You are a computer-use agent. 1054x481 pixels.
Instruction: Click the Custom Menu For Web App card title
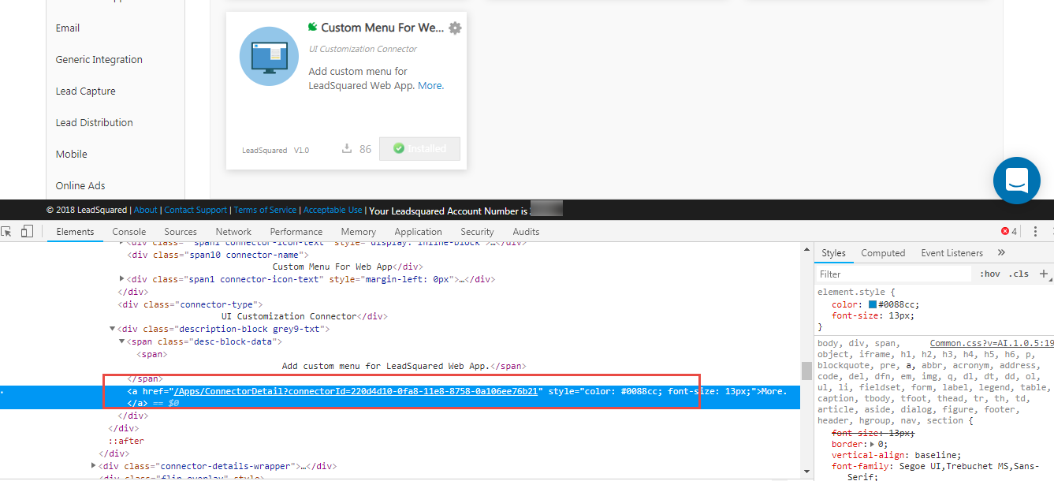pyautogui.click(x=382, y=28)
